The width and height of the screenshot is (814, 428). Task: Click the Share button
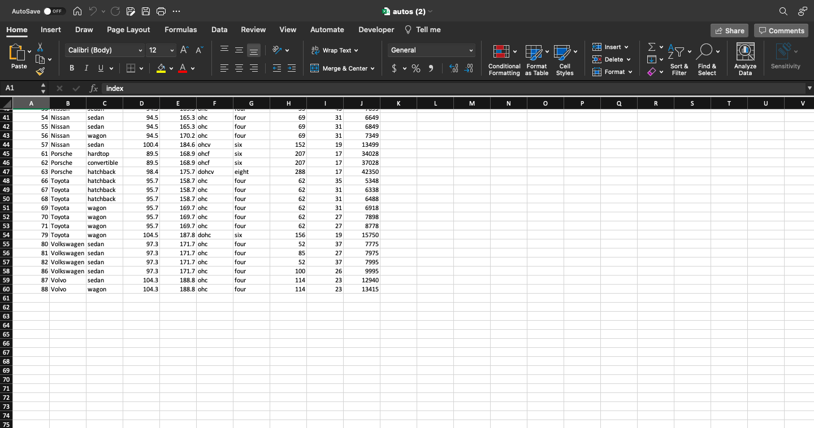click(729, 30)
